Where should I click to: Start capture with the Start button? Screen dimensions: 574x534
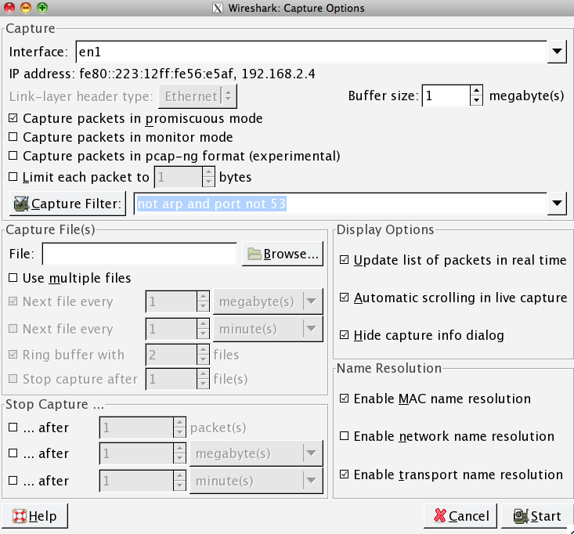(537, 516)
